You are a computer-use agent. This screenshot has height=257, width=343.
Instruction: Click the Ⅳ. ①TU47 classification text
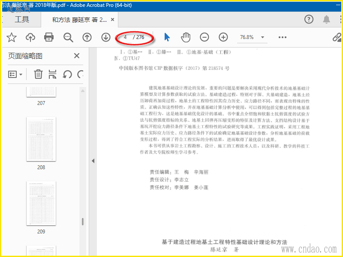click(127, 59)
